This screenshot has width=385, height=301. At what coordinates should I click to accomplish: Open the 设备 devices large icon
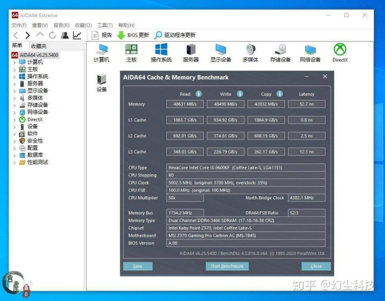102,83
